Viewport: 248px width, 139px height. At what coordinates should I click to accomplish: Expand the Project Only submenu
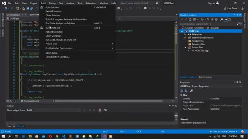(77, 44)
